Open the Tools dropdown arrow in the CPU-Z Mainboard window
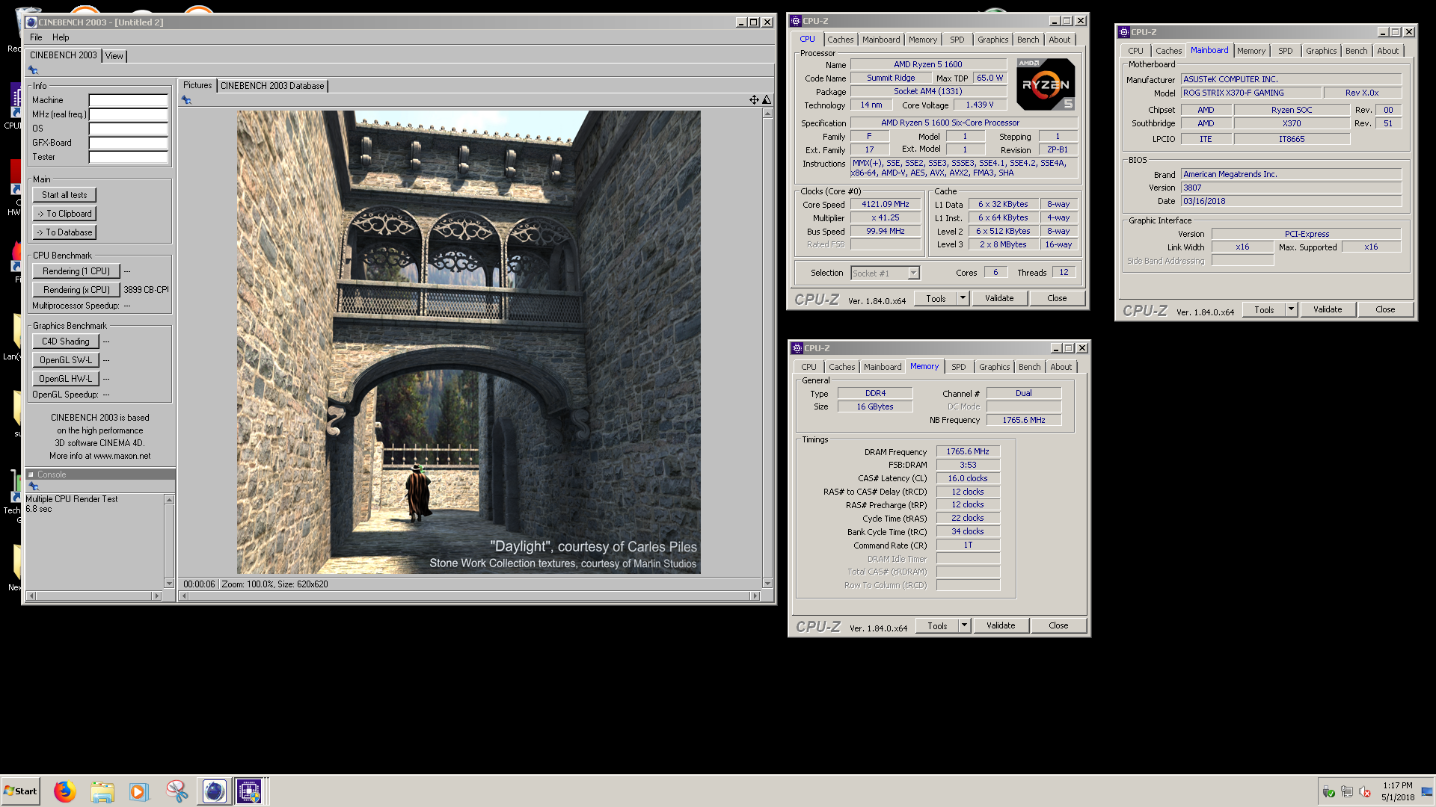Image resolution: width=1436 pixels, height=807 pixels. point(1291,309)
